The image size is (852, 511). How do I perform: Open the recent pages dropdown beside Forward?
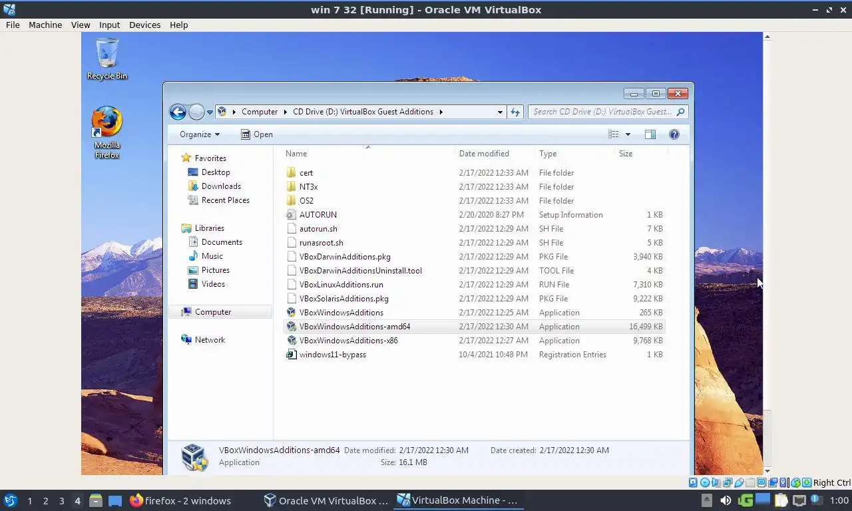pos(210,112)
